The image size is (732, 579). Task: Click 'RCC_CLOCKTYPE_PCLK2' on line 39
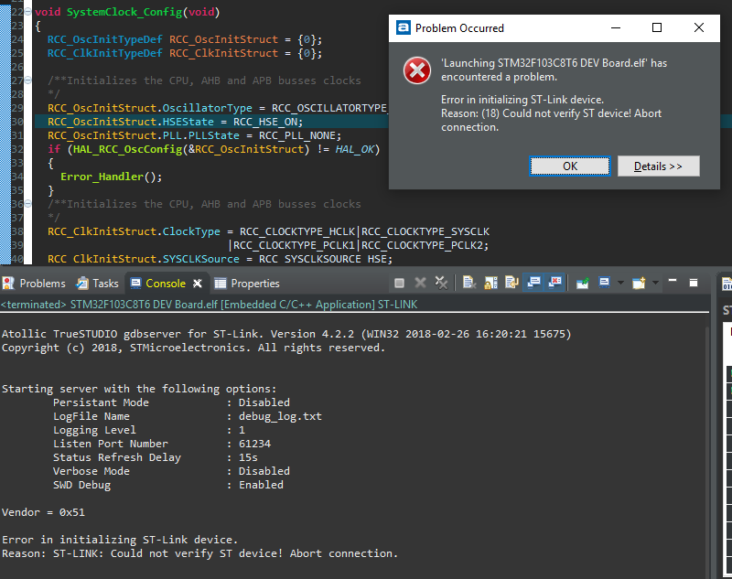pyautogui.click(x=422, y=245)
